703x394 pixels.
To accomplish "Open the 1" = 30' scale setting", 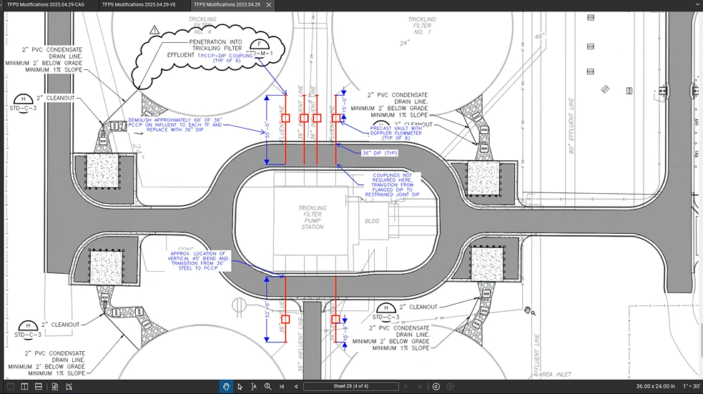I will pyautogui.click(x=689, y=387).
